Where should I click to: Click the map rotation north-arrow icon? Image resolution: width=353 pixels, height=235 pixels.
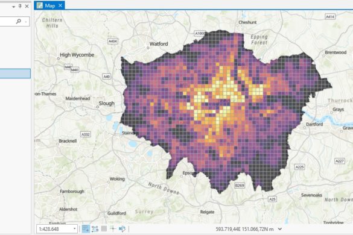point(122,229)
